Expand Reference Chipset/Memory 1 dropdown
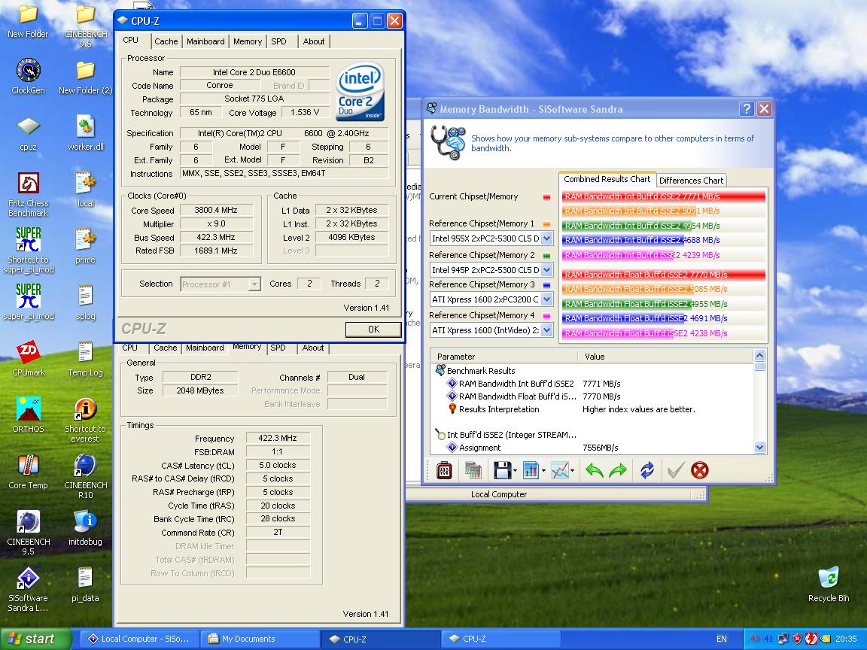Image resolution: width=867 pixels, height=650 pixels. point(547,238)
